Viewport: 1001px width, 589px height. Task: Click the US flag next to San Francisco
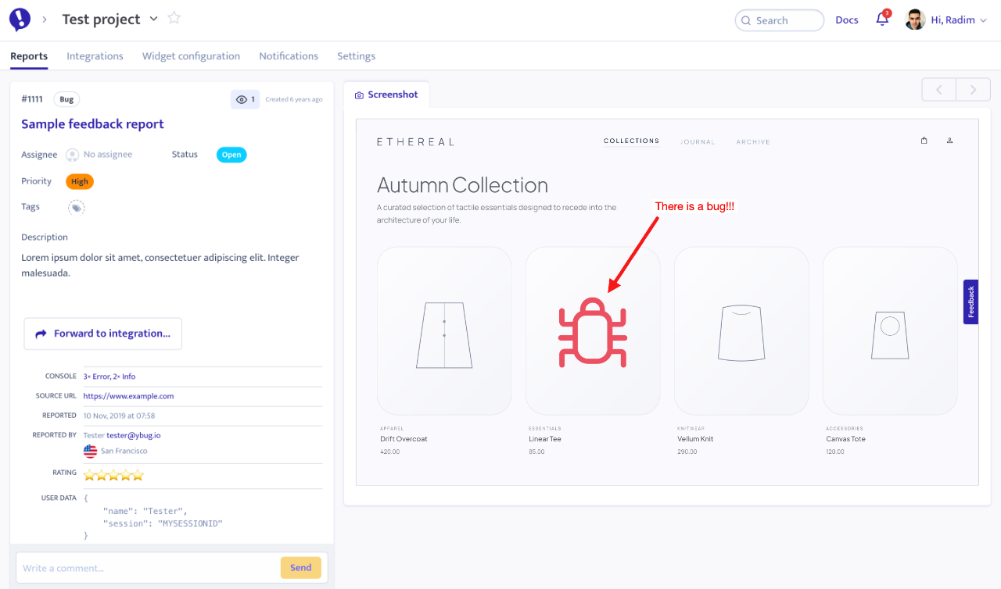pos(92,452)
